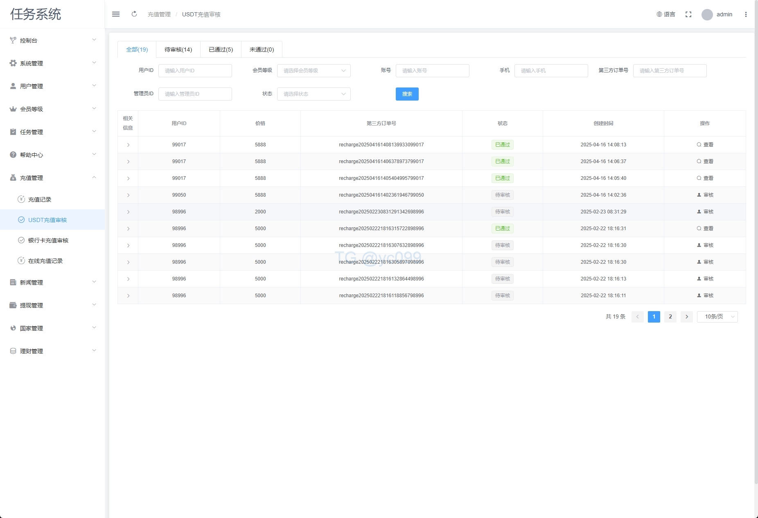Open the 10条/页 page size dropdown

click(x=717, y=317)
